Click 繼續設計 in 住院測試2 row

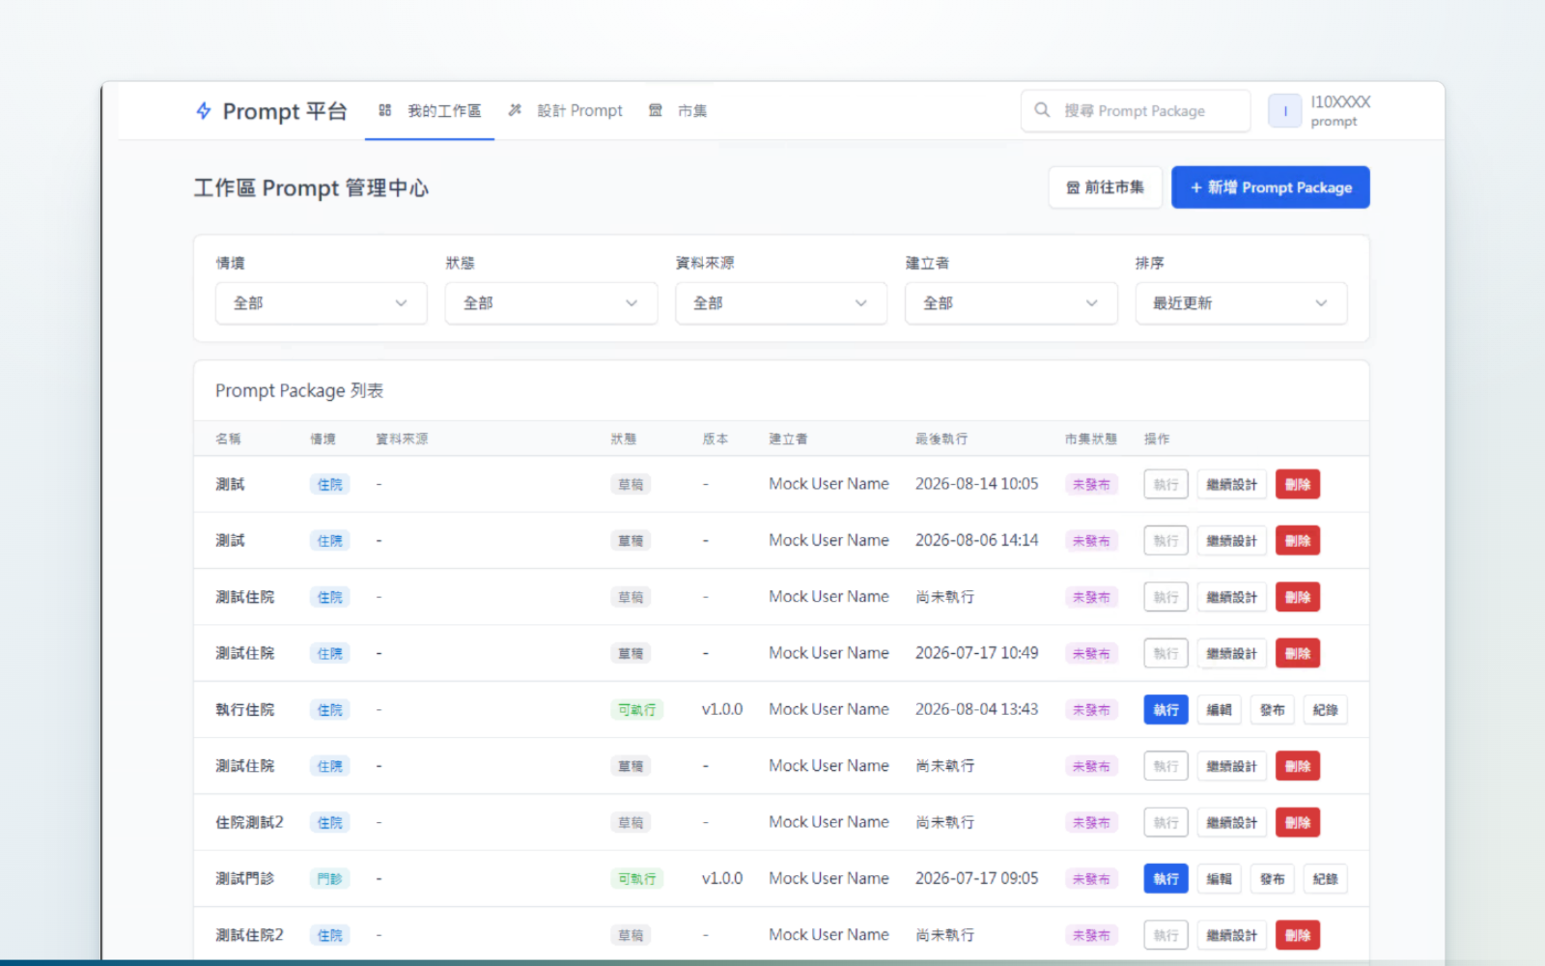pyautogui.click(x=1231, y=823)
